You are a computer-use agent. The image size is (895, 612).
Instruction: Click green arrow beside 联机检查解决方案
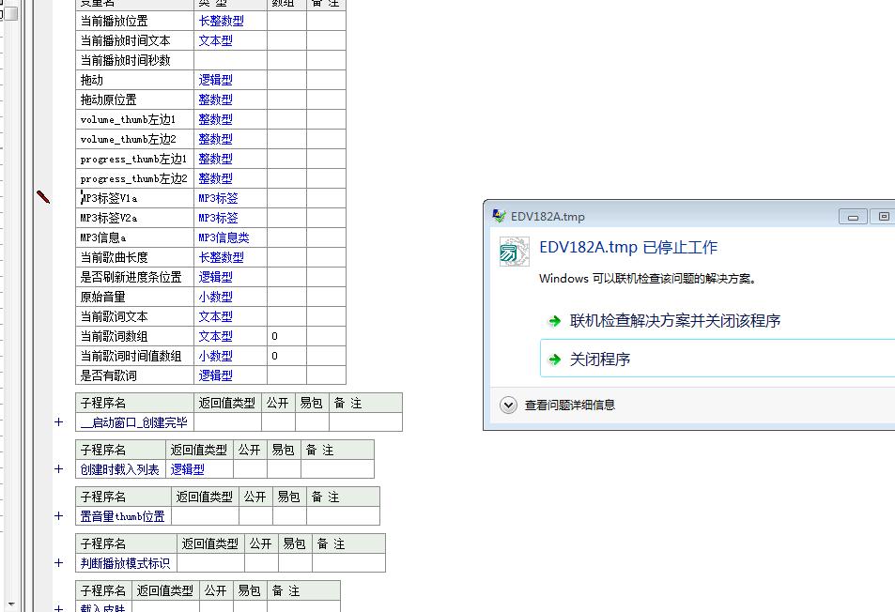pyautogui.click(x=555, y=321)
